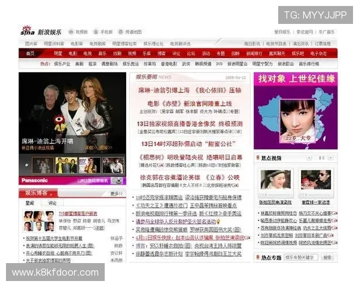
Task: Open 乐库 in red navigation bar
Action: point(147,54)
